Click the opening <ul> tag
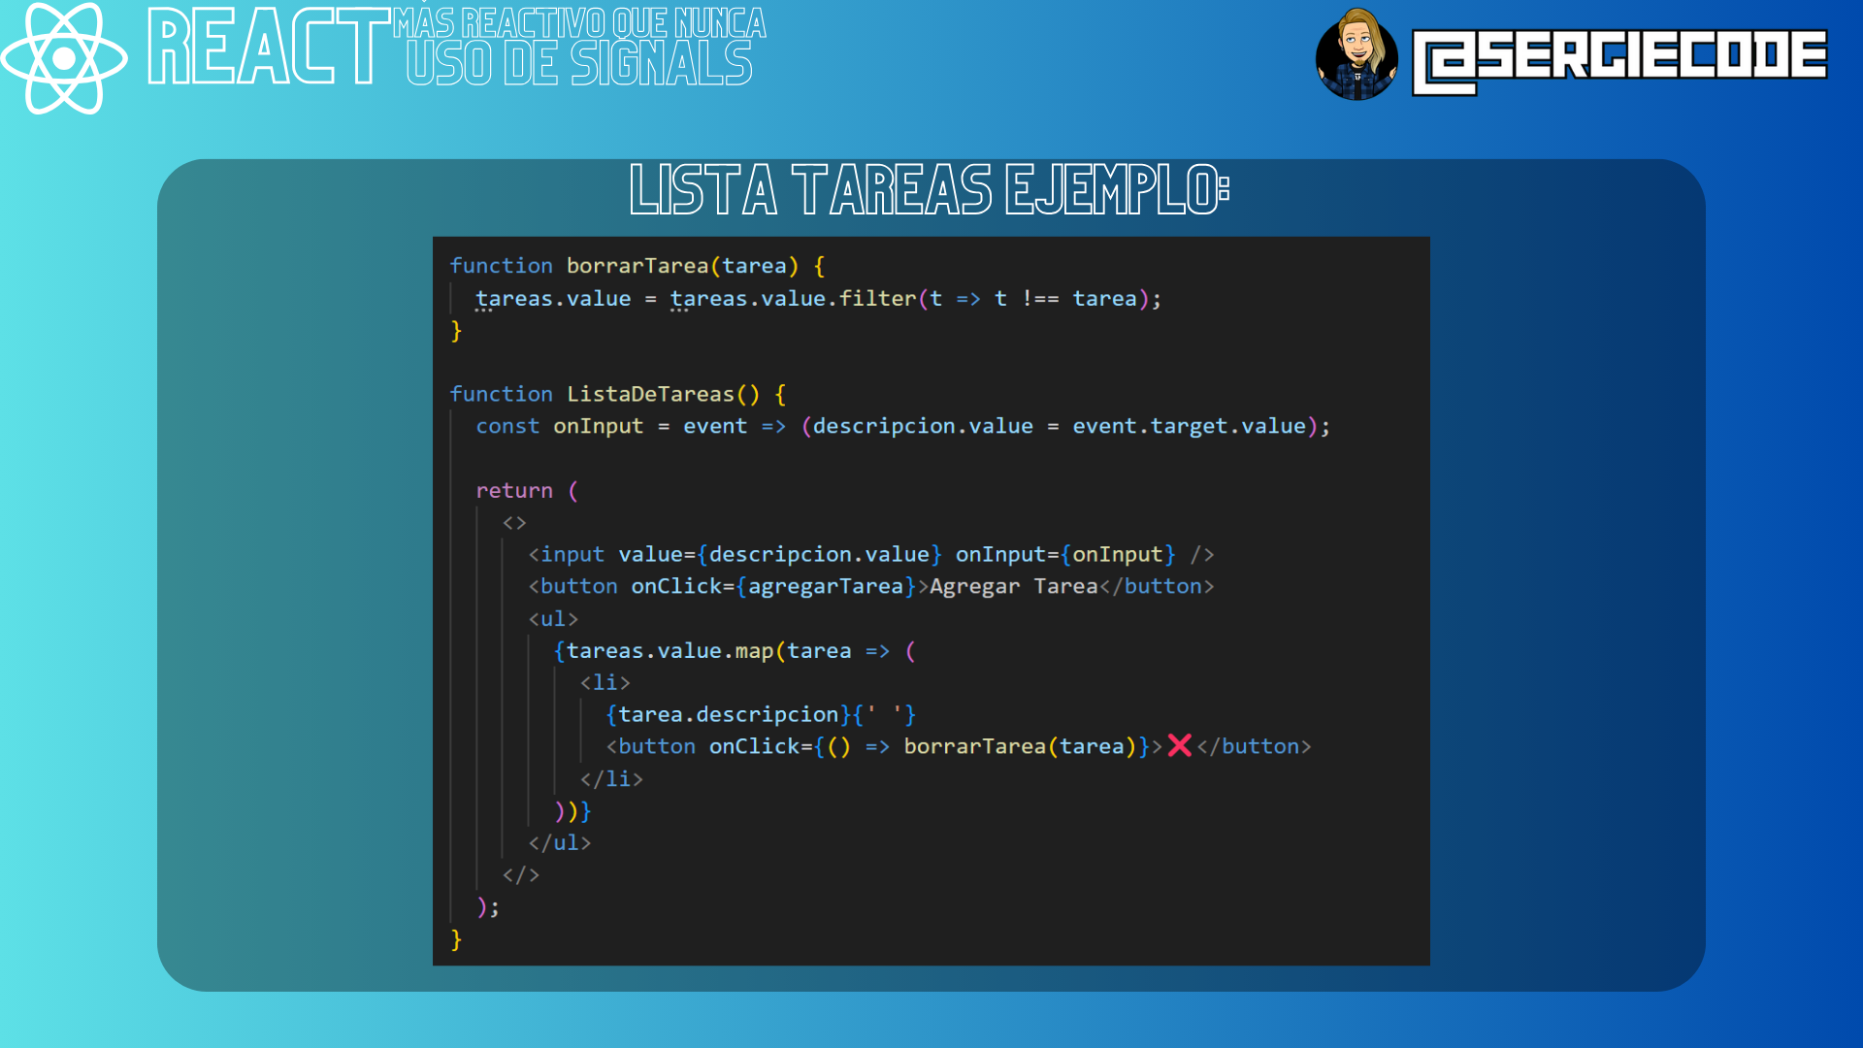 [x=553, y=619]
